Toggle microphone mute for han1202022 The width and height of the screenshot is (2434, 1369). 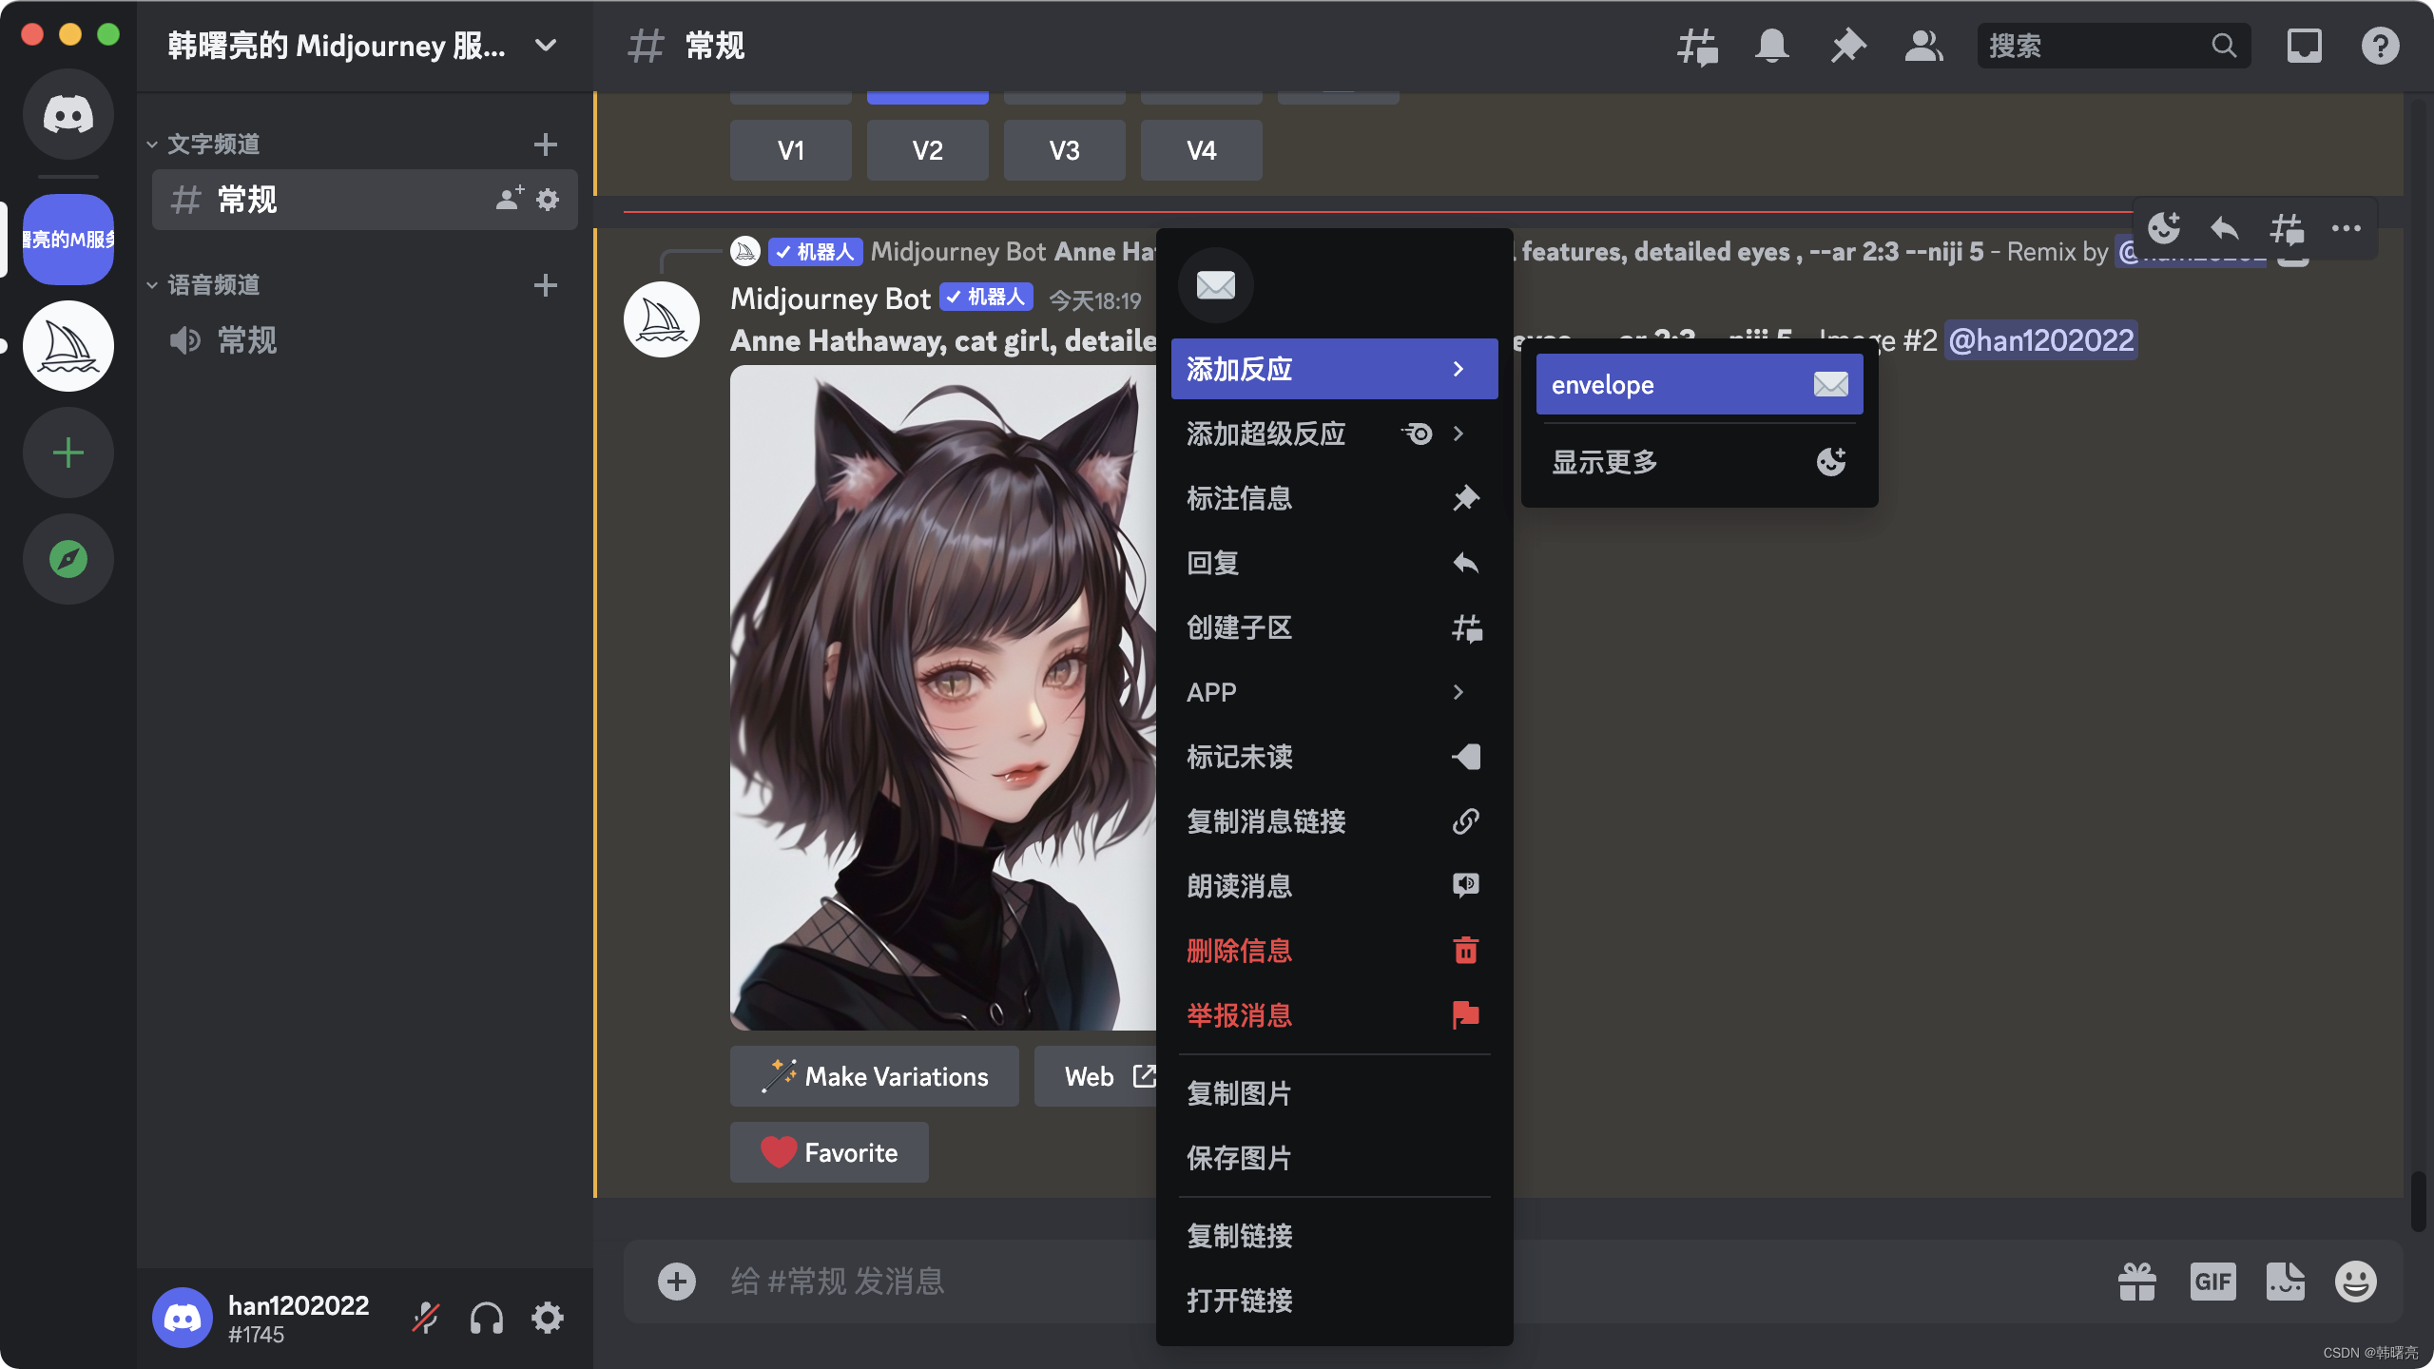pyautogui.click(x=425, y=1318)
